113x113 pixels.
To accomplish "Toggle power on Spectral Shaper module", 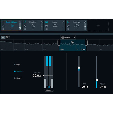I will click(3, 22).
